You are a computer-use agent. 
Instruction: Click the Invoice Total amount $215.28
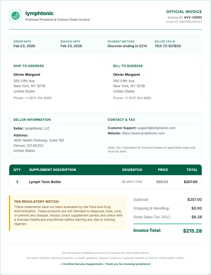192,231
